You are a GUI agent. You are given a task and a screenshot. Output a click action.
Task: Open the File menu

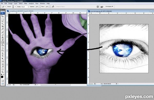tap(2, 3)
